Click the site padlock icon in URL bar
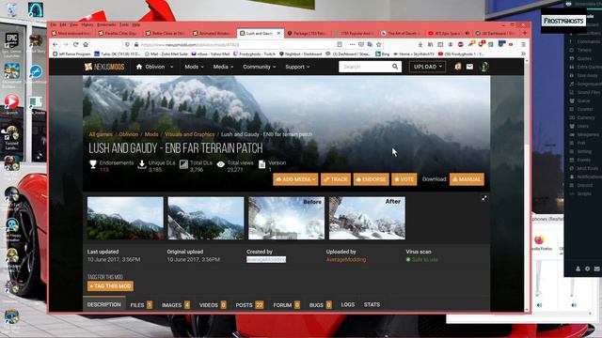Viewport: 602px width, 338px height. pos(136,44)
